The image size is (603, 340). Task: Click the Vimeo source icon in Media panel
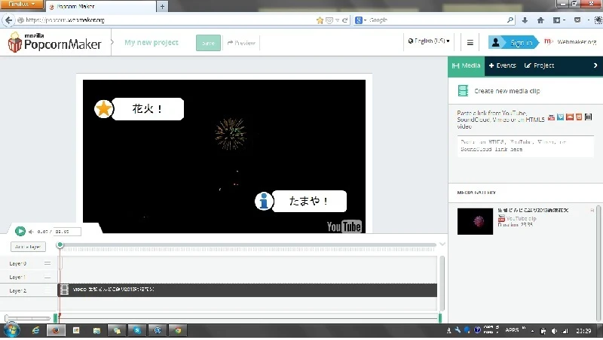coord(560,117)
